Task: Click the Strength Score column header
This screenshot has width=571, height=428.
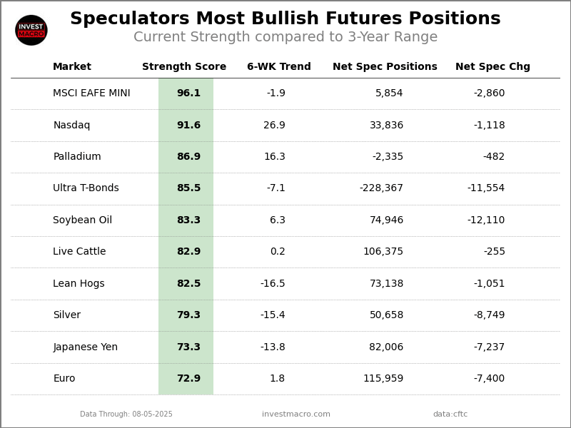Action: 184,67
